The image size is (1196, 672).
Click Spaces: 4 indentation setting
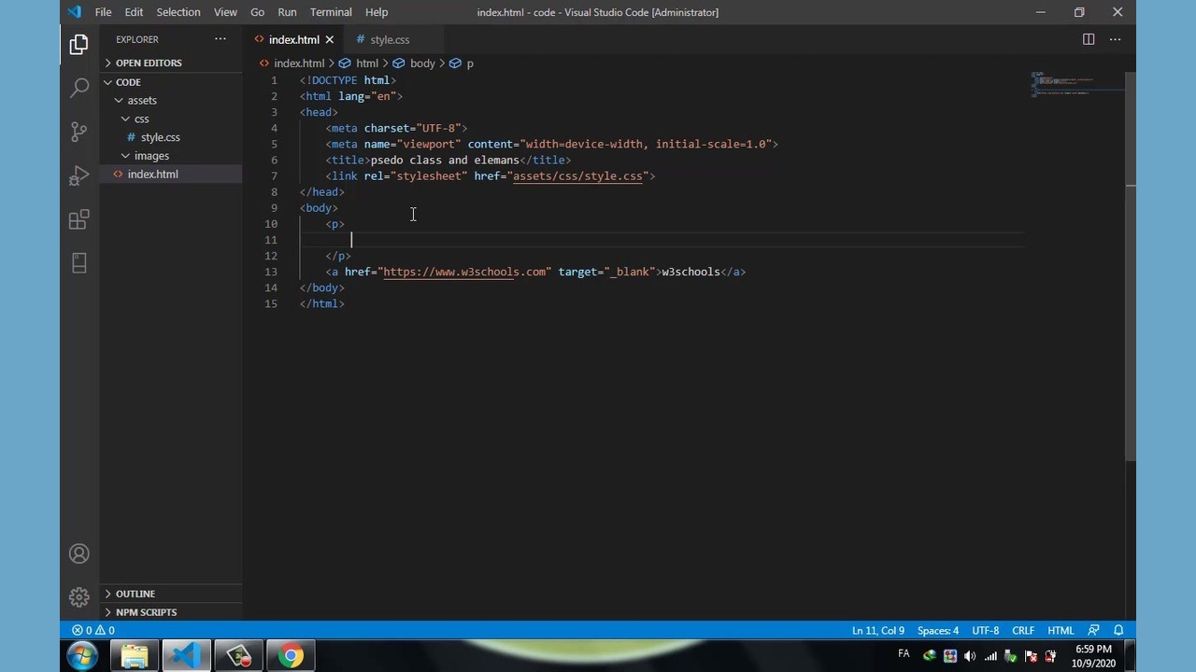click(937, 631)
